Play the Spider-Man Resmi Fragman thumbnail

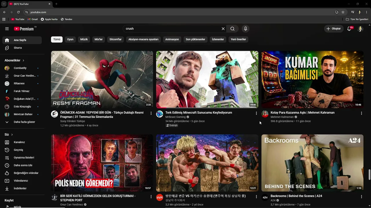point(102,79)
